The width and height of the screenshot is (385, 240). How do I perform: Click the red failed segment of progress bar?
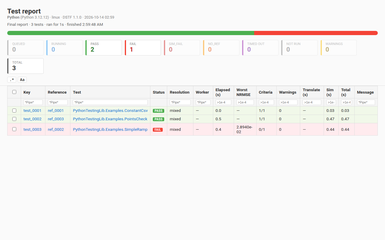click(x=316, y=33)
